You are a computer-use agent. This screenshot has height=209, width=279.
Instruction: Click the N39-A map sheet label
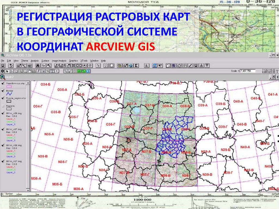(x=206, y=152)
